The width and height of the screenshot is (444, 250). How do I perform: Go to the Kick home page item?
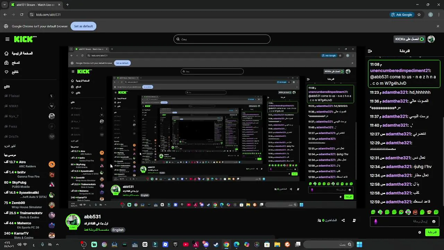click(18, 53)
